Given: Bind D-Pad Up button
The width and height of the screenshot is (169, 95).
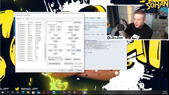Looking at the screenshot, I should coord(56,35).
